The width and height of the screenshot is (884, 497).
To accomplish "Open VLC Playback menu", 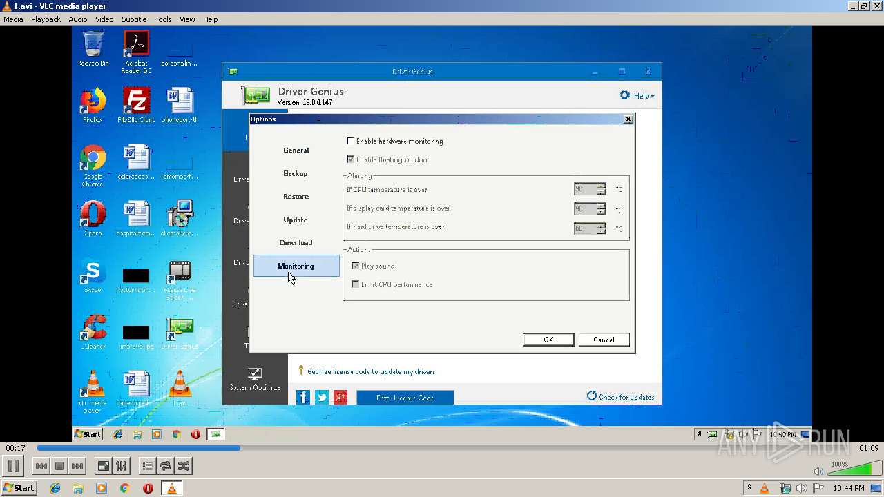I will click(46, 19).
